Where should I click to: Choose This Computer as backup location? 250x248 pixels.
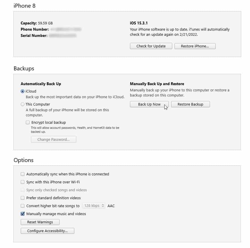click(x=23, y=104)
